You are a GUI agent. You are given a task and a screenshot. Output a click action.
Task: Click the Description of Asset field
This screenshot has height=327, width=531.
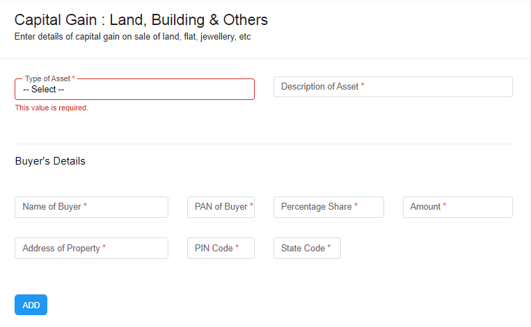tap(393, 87)
